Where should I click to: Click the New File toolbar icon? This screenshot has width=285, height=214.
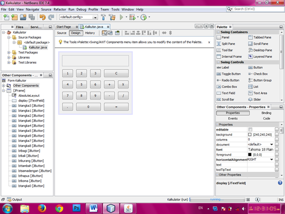point(6,17)
